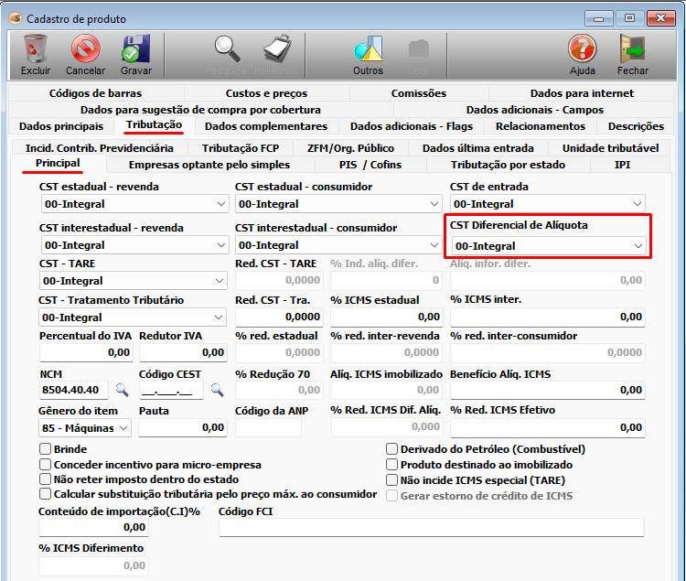Check Derivado do Petróleo (Combustível)

(x=392, y=449)
